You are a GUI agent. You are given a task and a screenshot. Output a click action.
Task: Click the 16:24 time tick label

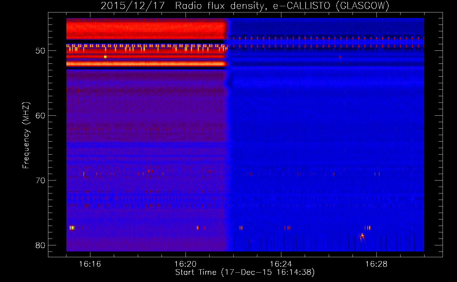pyautogui.click(x=281, y=264)
